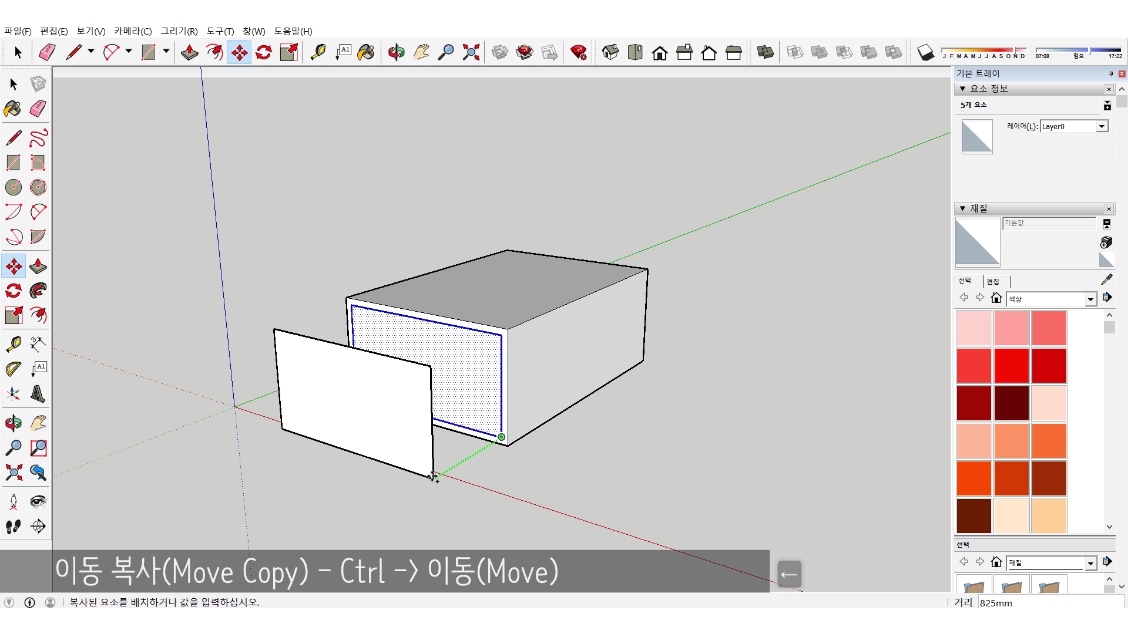Switch to Iso view house icon
This screenshot has width=1128, height=634.
pos(610,53)
